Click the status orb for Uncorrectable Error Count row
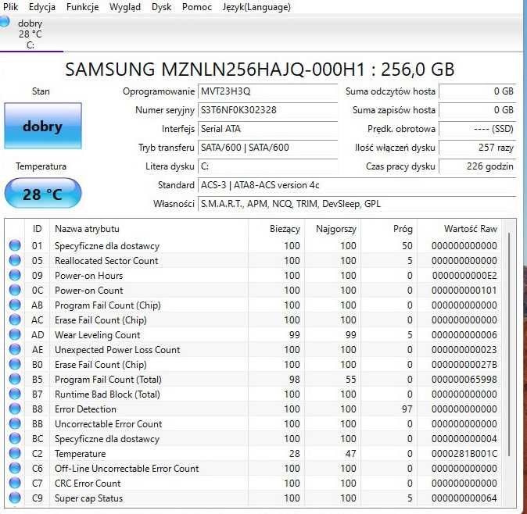 (15, 423)
